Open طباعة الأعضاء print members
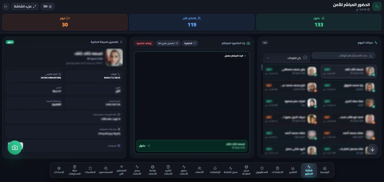This screenshot has width=384, height=182. pos(153,170)
